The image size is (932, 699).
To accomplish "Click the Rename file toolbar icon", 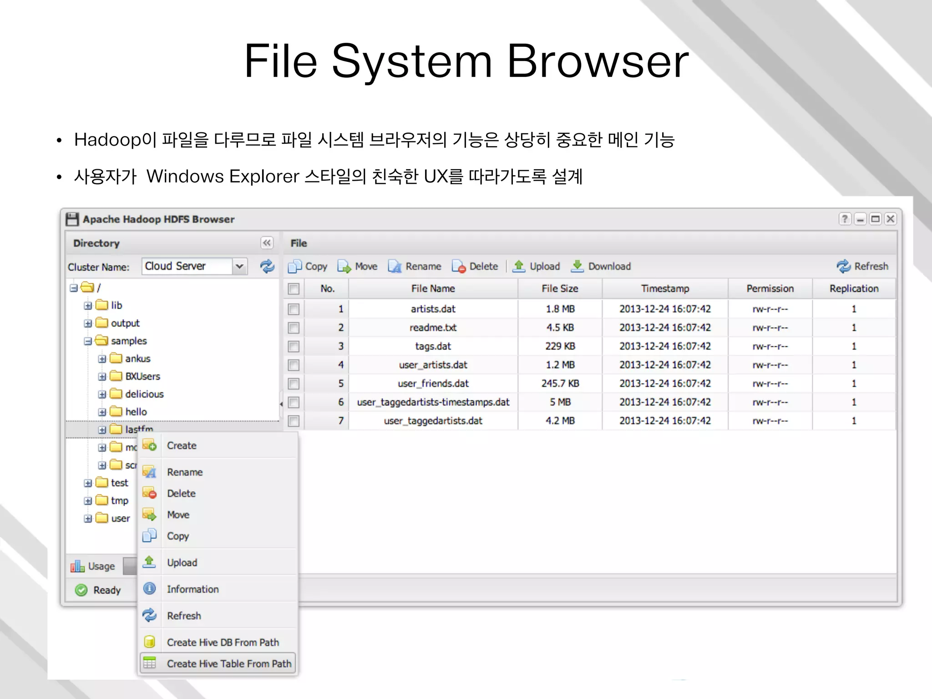I will (395, 266).
